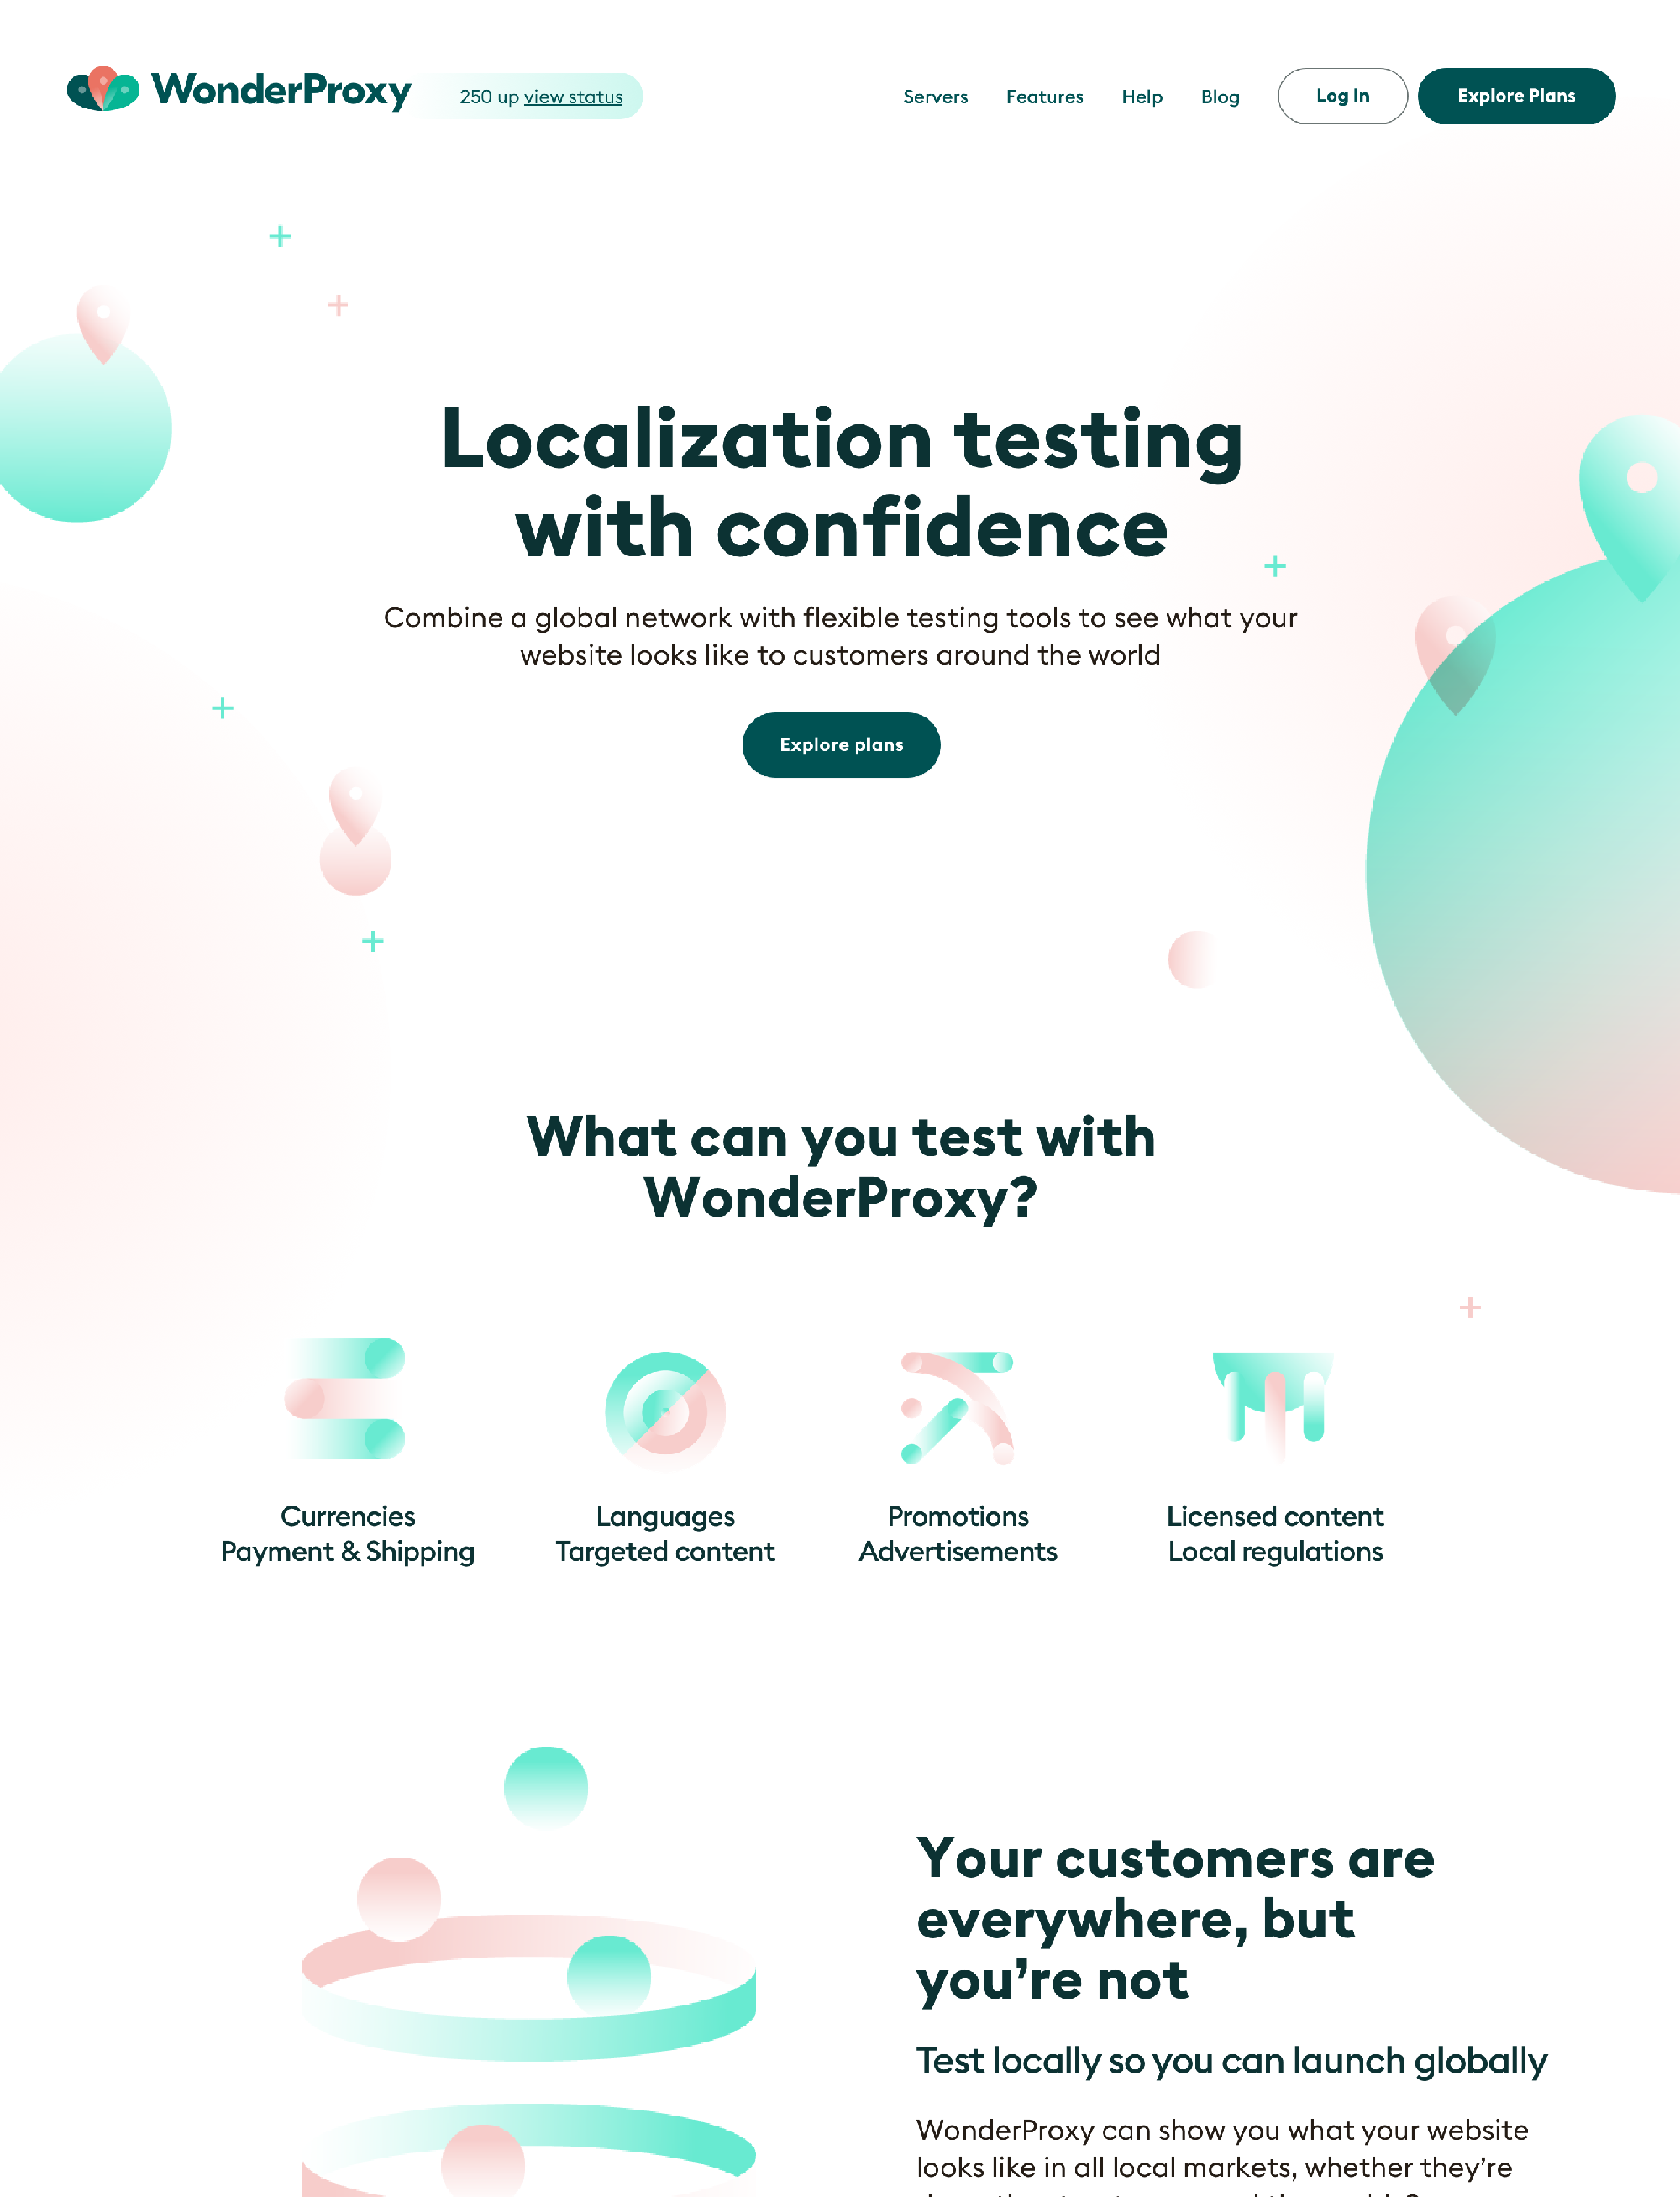1680x2197 pixels.
Task: Click the Explore Plans button
Action: (x=1516, y=95)
